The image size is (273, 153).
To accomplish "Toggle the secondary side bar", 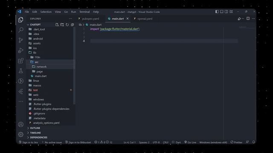I will (x=227, y=11).
